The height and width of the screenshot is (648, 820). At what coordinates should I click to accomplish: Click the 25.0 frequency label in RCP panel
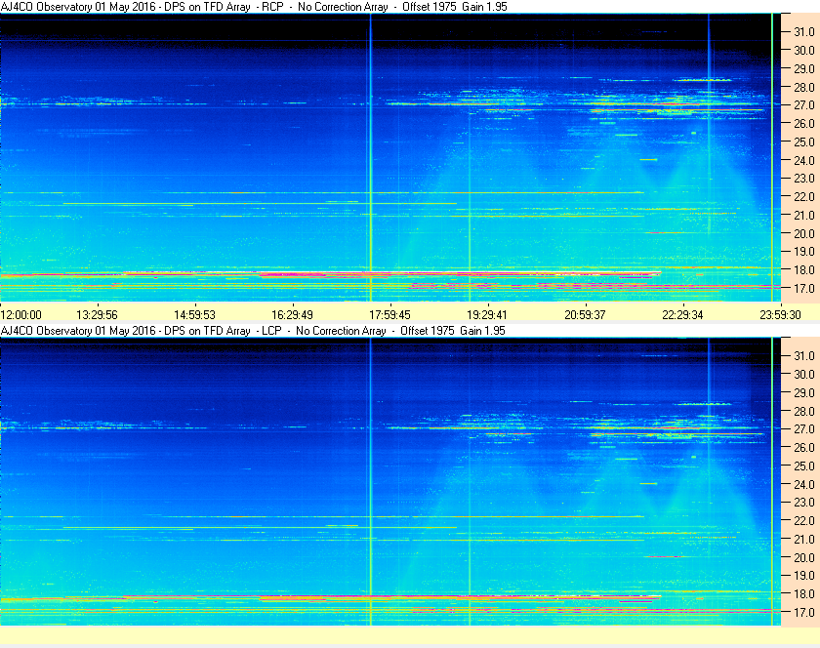[804, 142]
